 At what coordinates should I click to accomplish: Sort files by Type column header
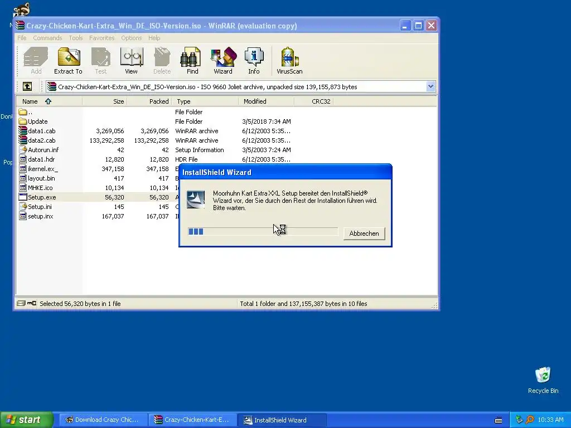205,101
